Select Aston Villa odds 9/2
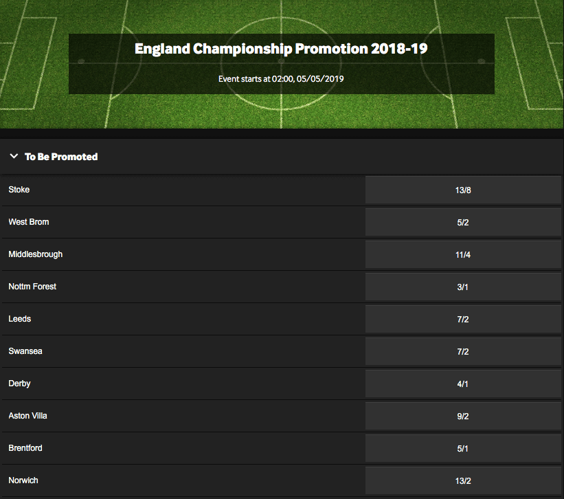The height and width of the screenshot is (499, 564). click(x=463, y=417)
